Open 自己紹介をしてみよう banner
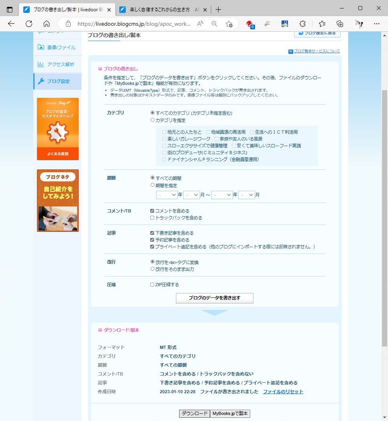Viewport: 388px width, 421px height. [x=57, y=200]
